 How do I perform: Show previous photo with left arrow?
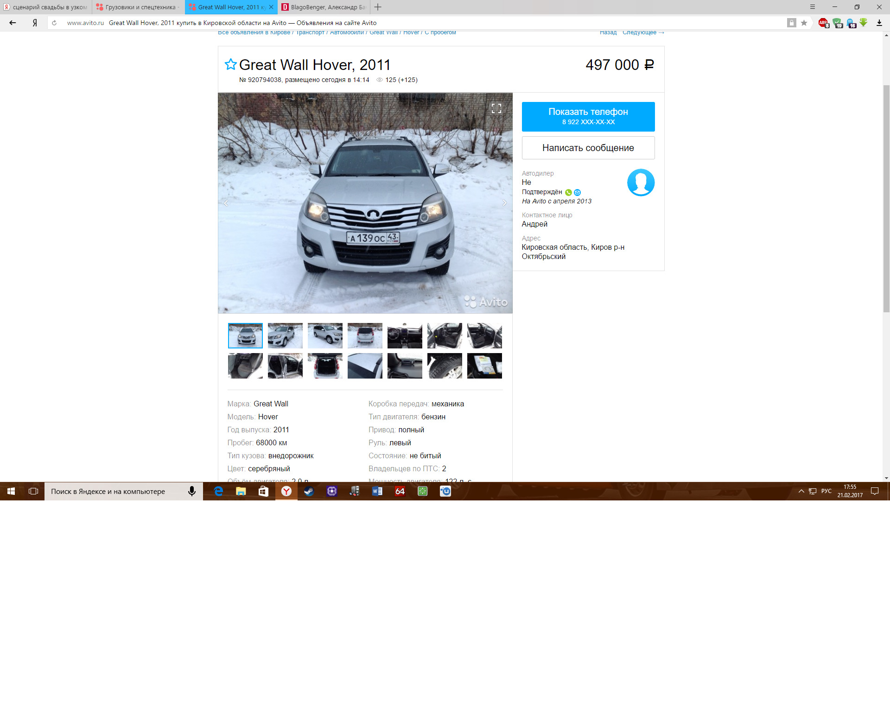[x=226, y=203]
